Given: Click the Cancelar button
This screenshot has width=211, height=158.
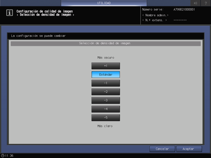Looking at the screenshot, I should (162, 149).
